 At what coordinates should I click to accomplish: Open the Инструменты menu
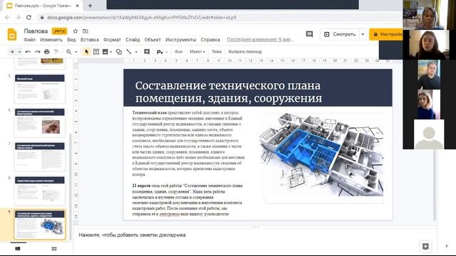tap(180, 40)
